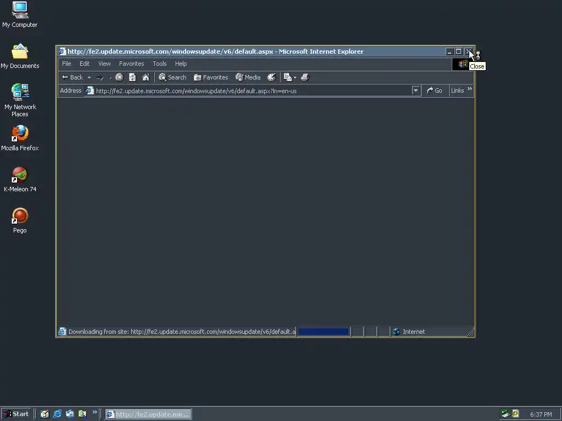This screenshot has height=421, width=562.
Task: Click the page loading progress bar
Action: (323, 332)
